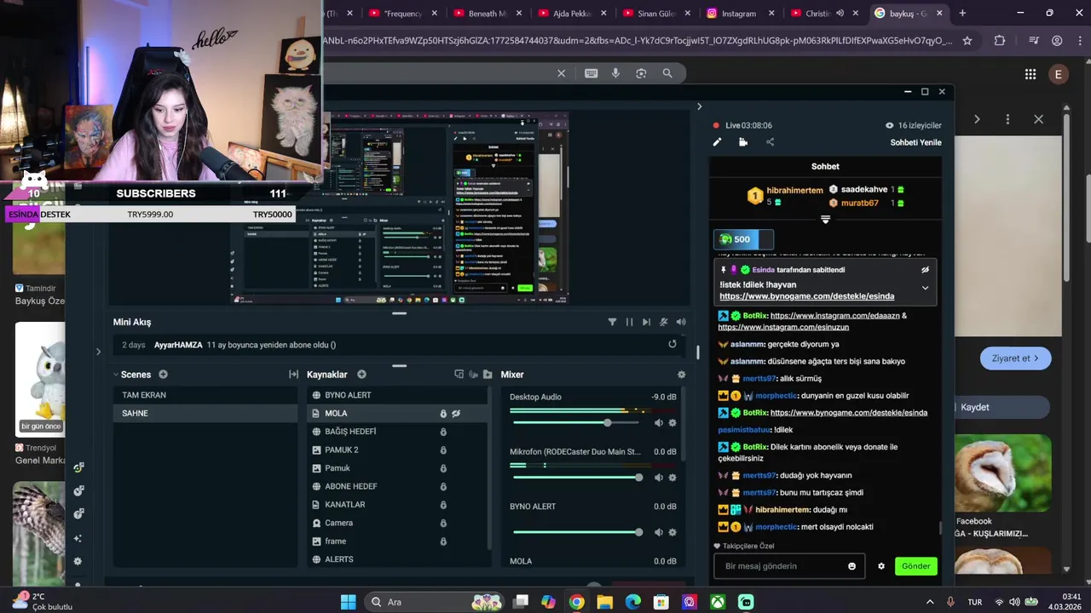Viewport: 1091px width, 613px height.
Task: Open Mikrofon settings gear in mixer
Action: 672,478
